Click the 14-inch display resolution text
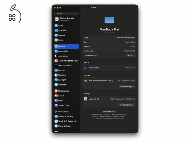This screenshot has width=190, height=142. pos(126,81)
